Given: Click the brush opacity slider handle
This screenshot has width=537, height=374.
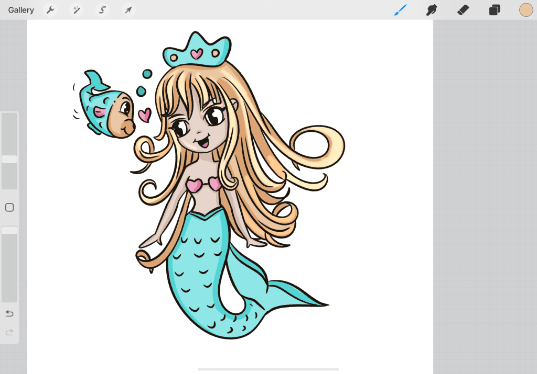Looking at the screenshot, I should point(9,230).
